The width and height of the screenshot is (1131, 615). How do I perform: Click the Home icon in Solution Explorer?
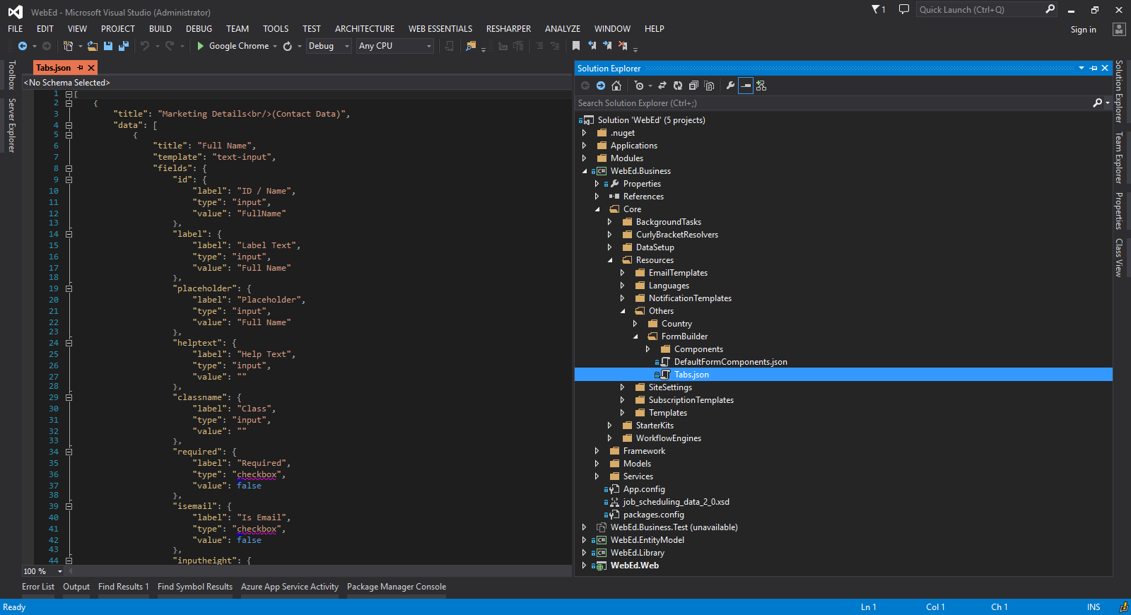(616, 86)
